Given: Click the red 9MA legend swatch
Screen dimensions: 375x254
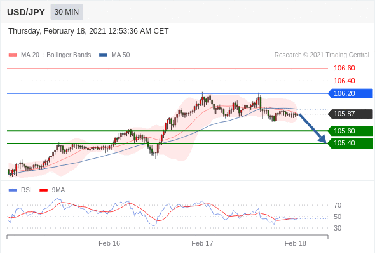Looking at the screenshot, I should click(x=43, y=190).
